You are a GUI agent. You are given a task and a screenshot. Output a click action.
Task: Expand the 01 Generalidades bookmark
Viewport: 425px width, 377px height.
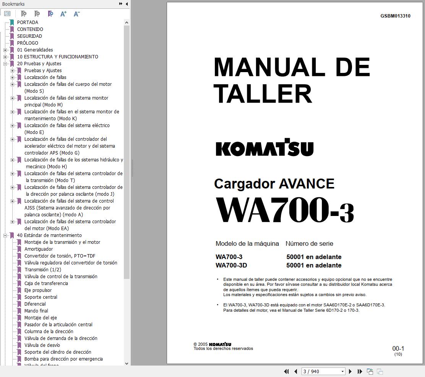click(x=5, y=50)
